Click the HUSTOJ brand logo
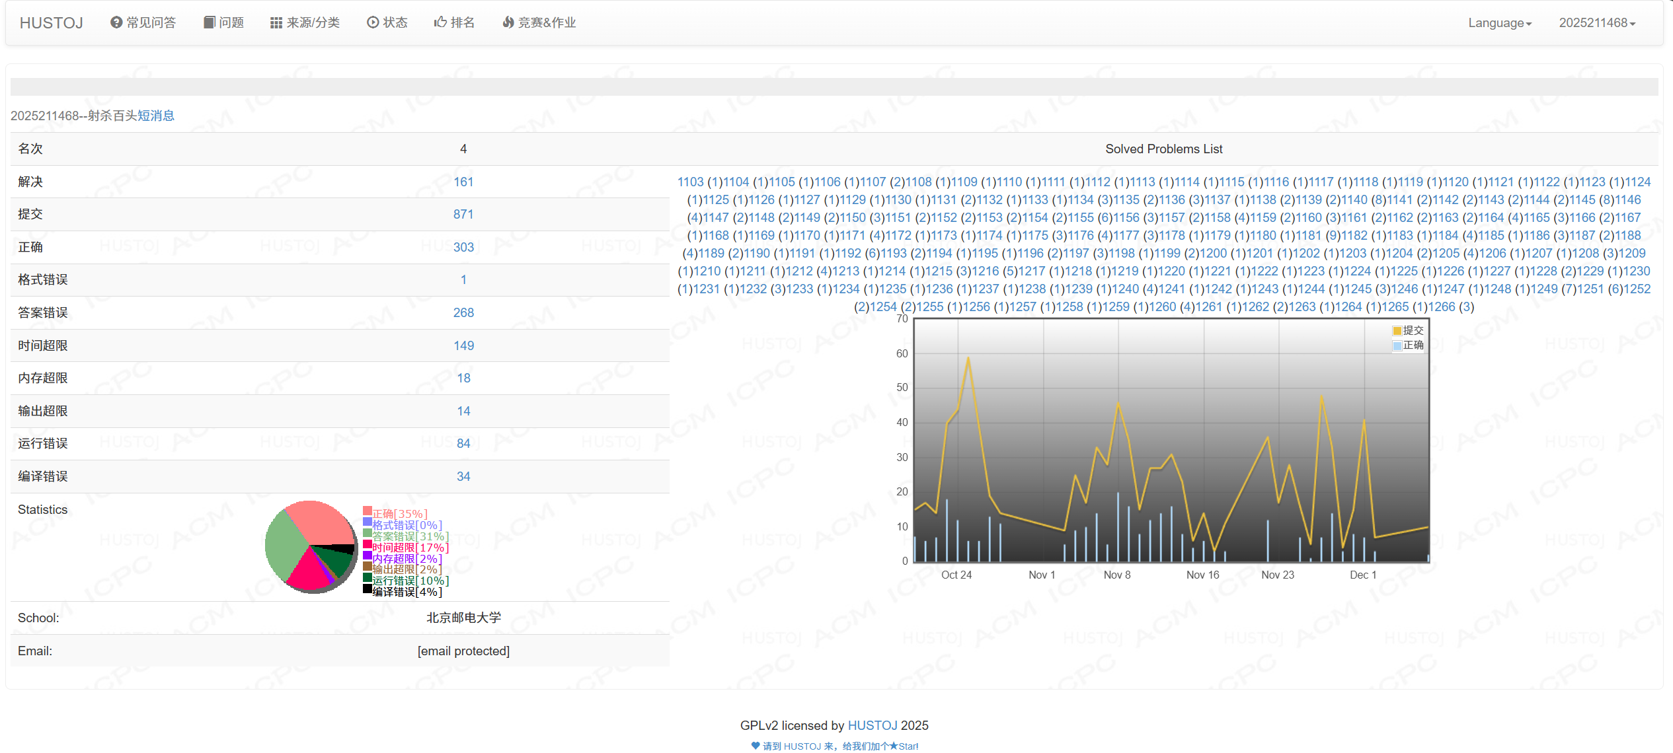The width and height of the screenshot is (1673, 753). point(51,23)
